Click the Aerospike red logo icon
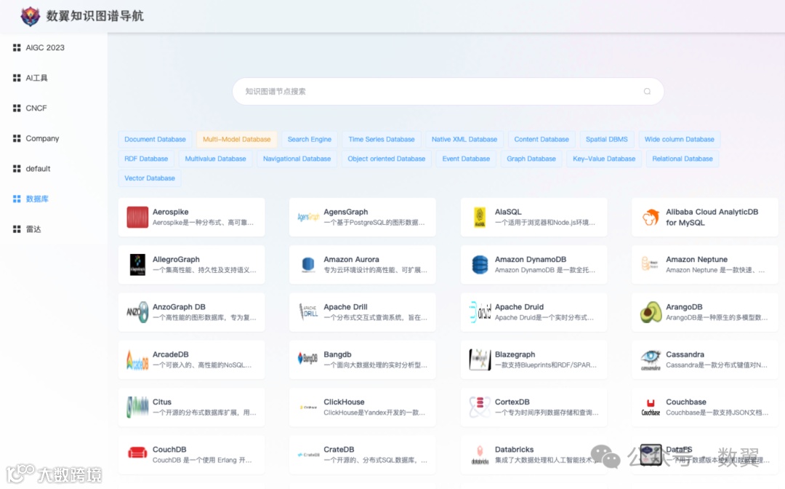This screenshot has width=785, height=489. (137, 217)
